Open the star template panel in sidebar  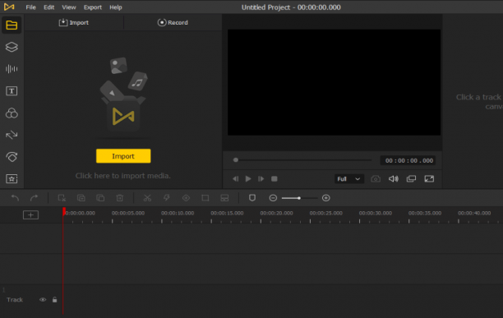(12, 178)
